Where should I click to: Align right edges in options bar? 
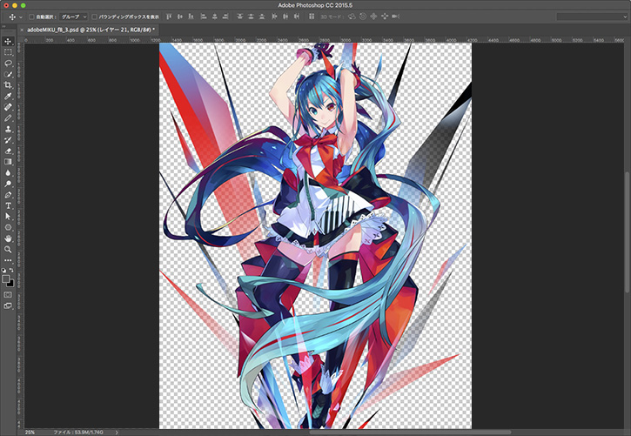click(x=225, y=17)
